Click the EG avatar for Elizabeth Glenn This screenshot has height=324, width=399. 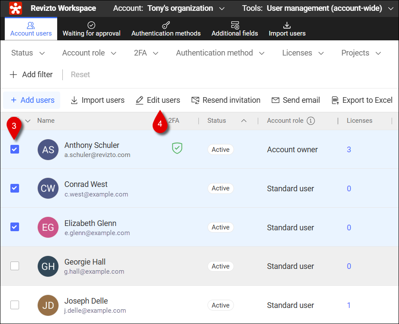[48, 227]
